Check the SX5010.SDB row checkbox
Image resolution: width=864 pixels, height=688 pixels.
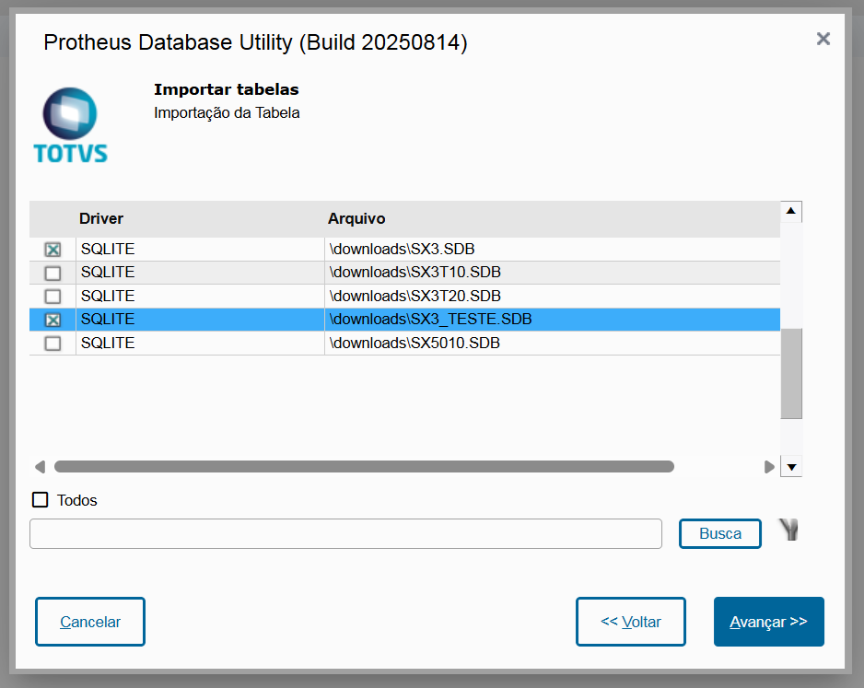click(x=53, y=344)
